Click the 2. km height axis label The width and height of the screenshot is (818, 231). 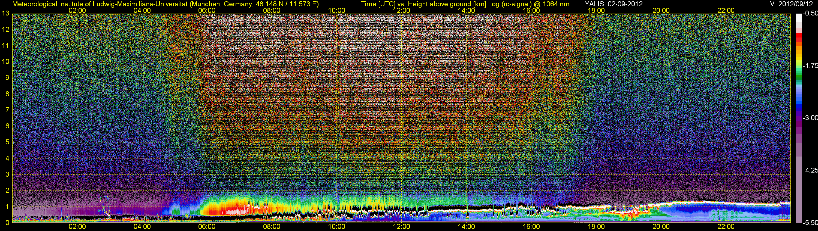pos(8,191)
